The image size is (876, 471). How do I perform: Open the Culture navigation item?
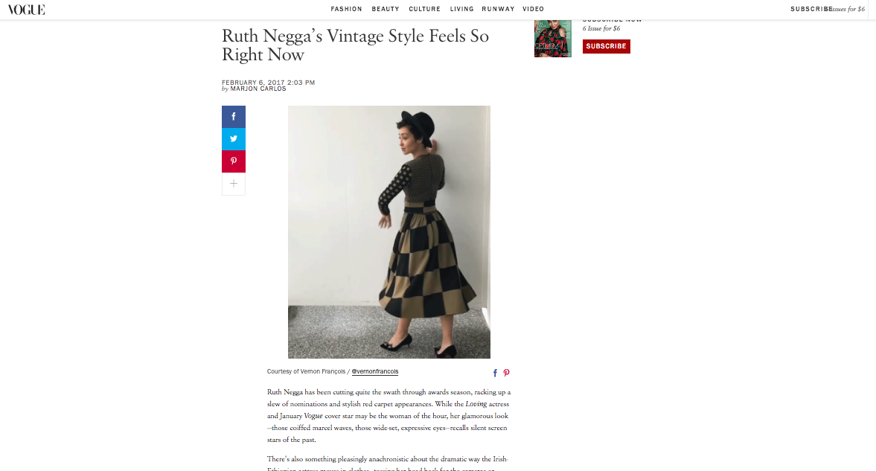pos(424,9)
